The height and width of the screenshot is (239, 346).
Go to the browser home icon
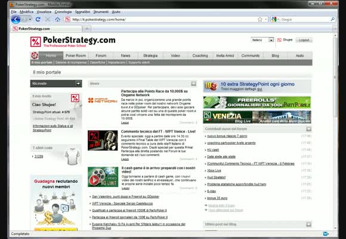pyautogui.click(x=58, y=20)
